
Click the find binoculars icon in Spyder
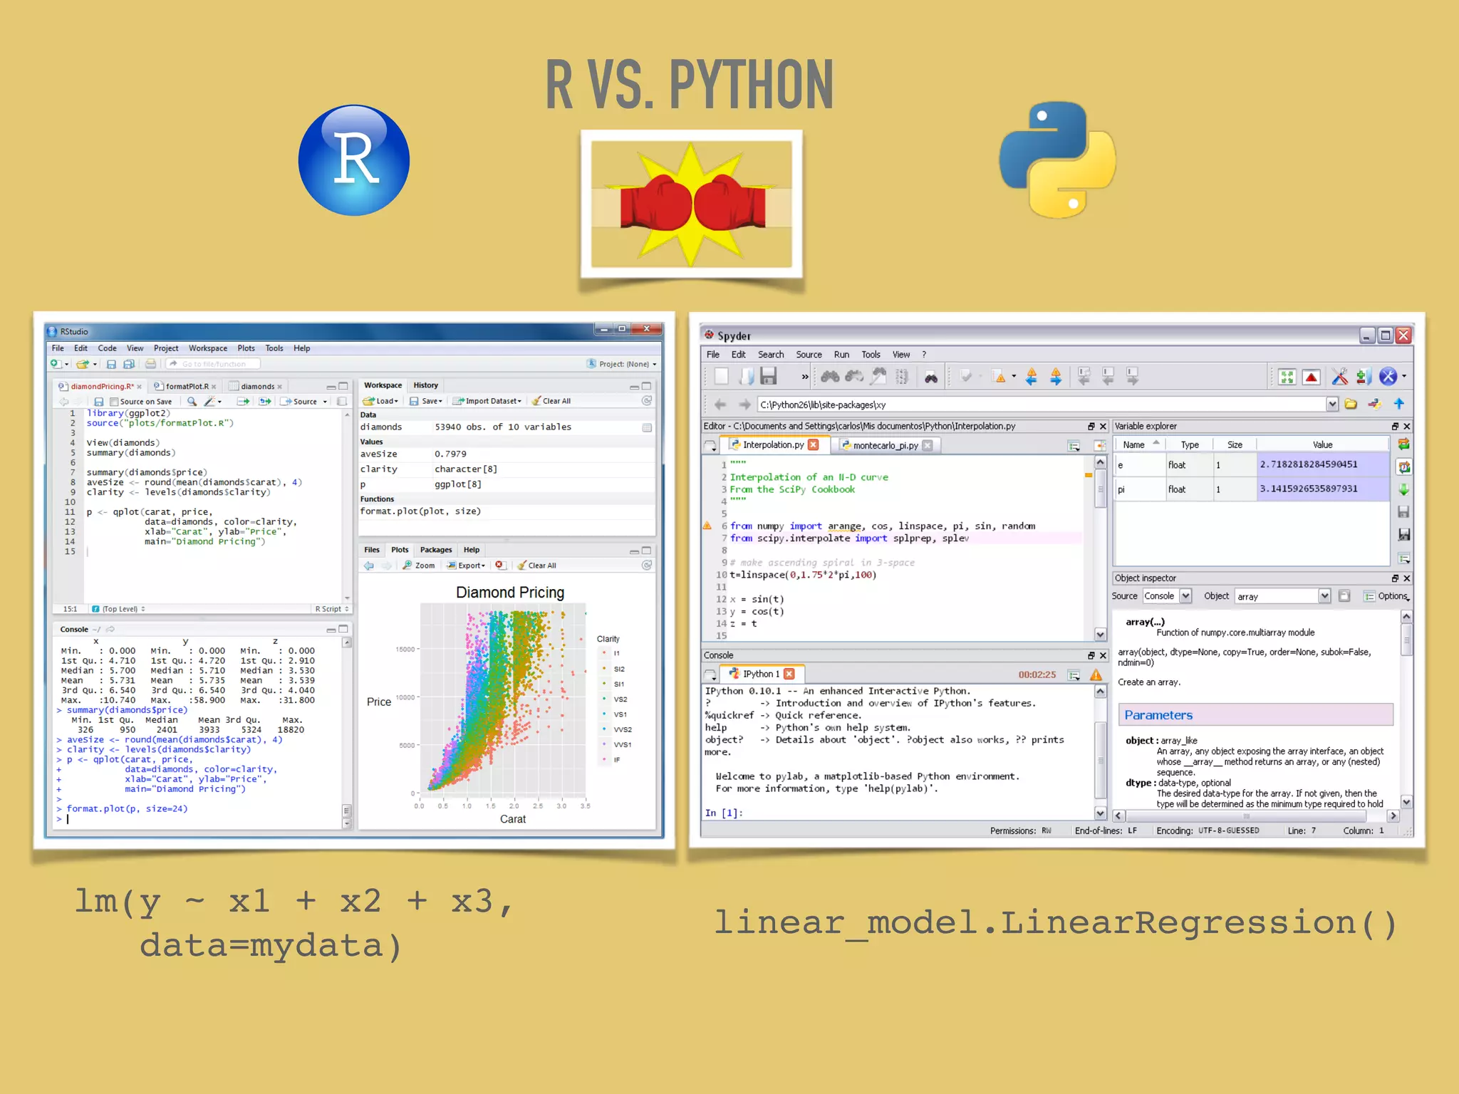click(830, 376)
